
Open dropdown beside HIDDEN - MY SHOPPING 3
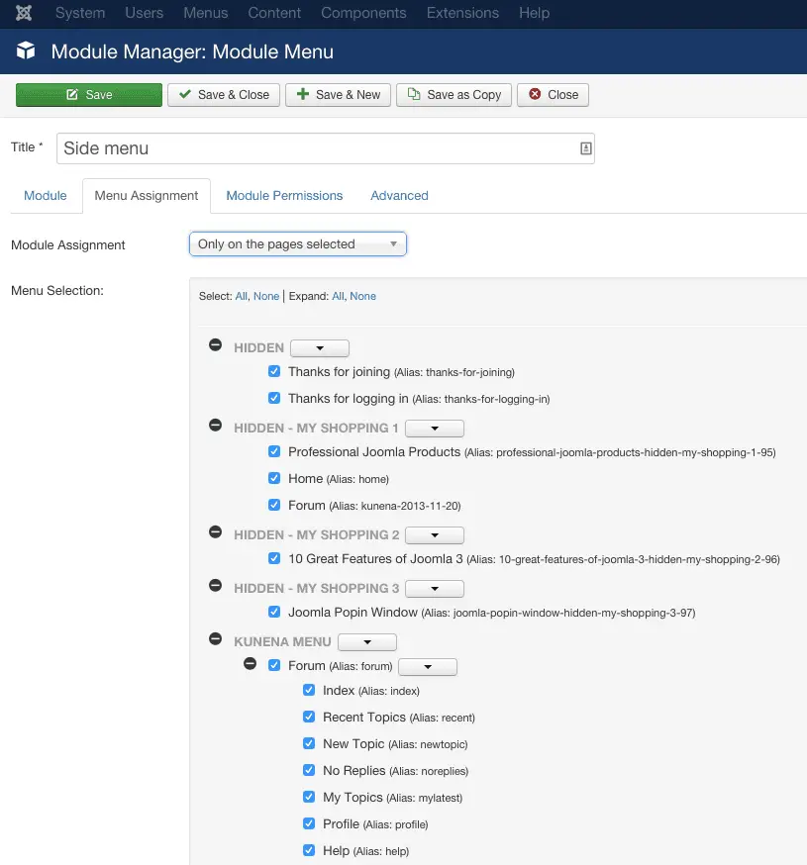(x=435, y=589)
